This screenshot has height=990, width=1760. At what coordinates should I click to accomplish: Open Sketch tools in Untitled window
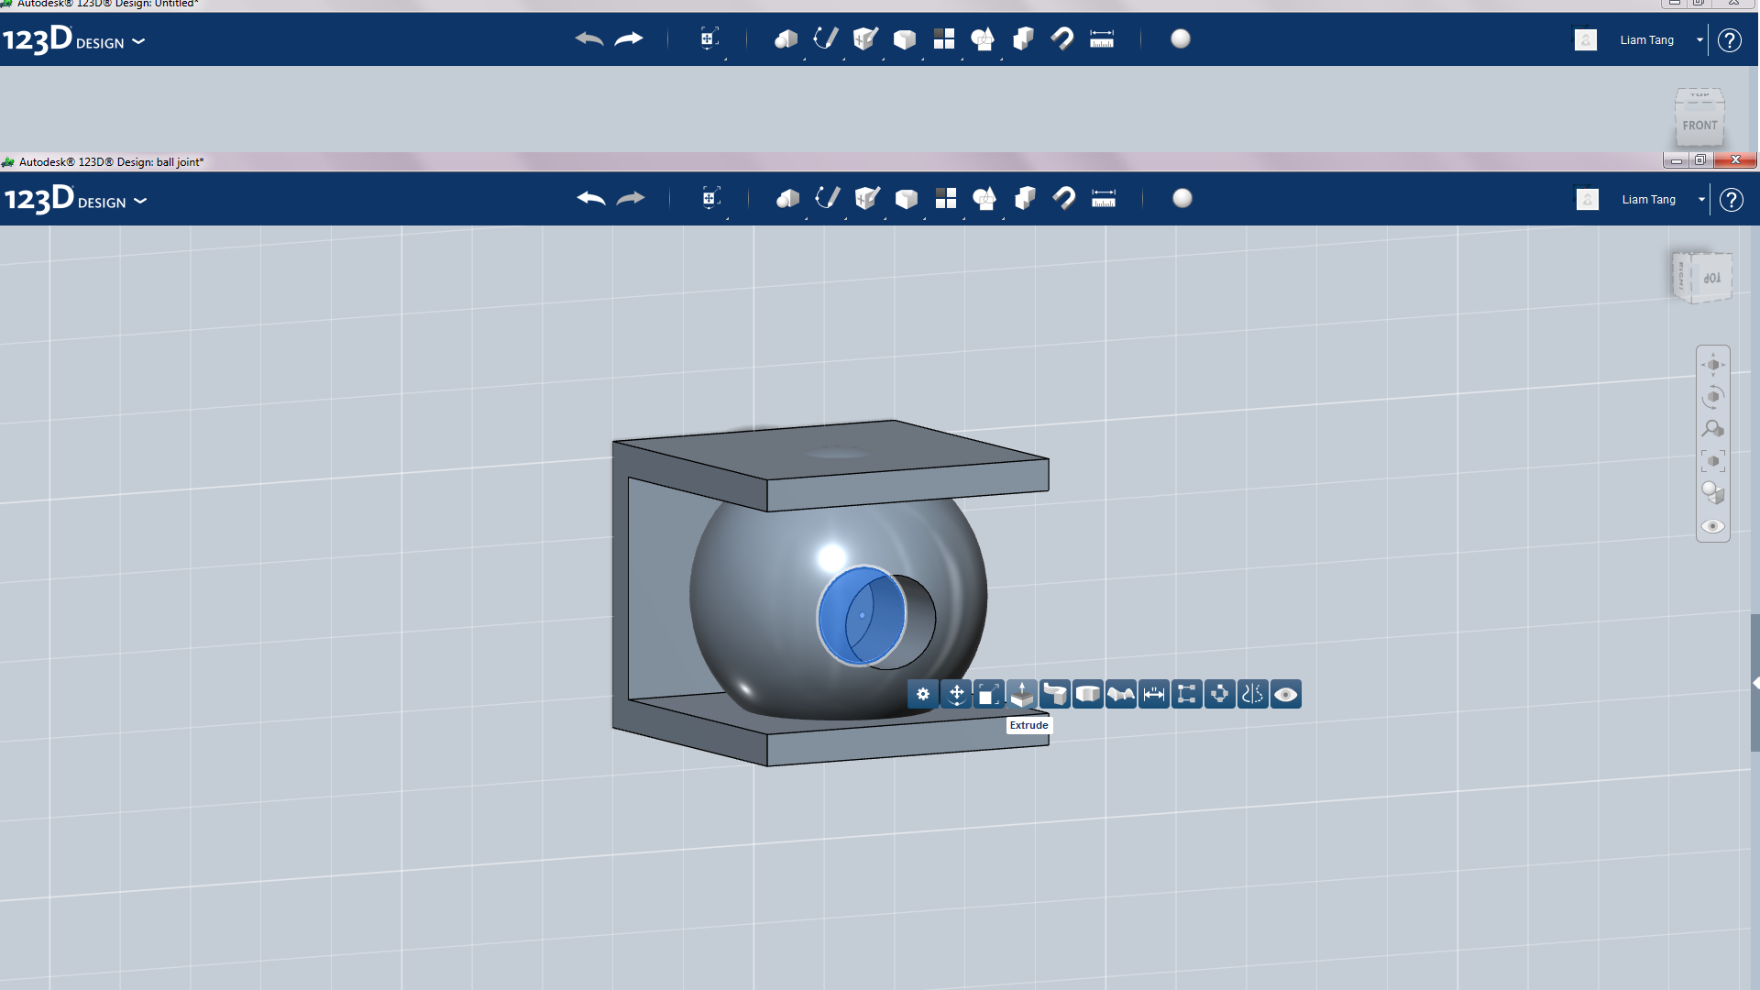825,38
